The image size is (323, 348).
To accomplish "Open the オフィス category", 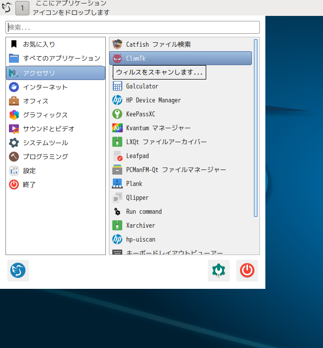I will pyautogui.click(x=56, y=101).
